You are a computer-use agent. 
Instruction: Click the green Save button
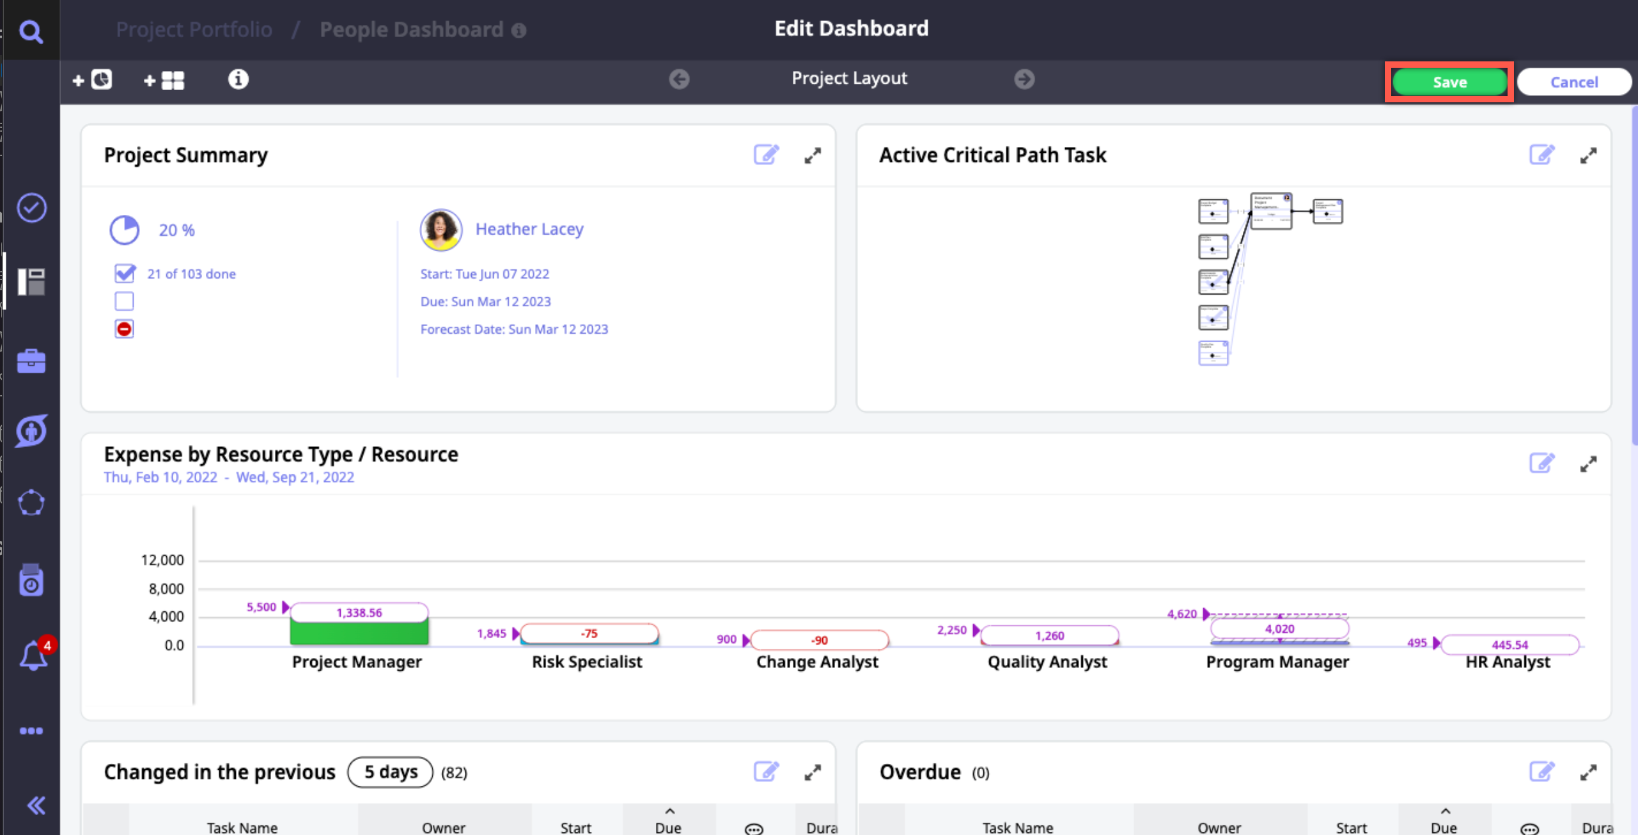[1449, 82]
